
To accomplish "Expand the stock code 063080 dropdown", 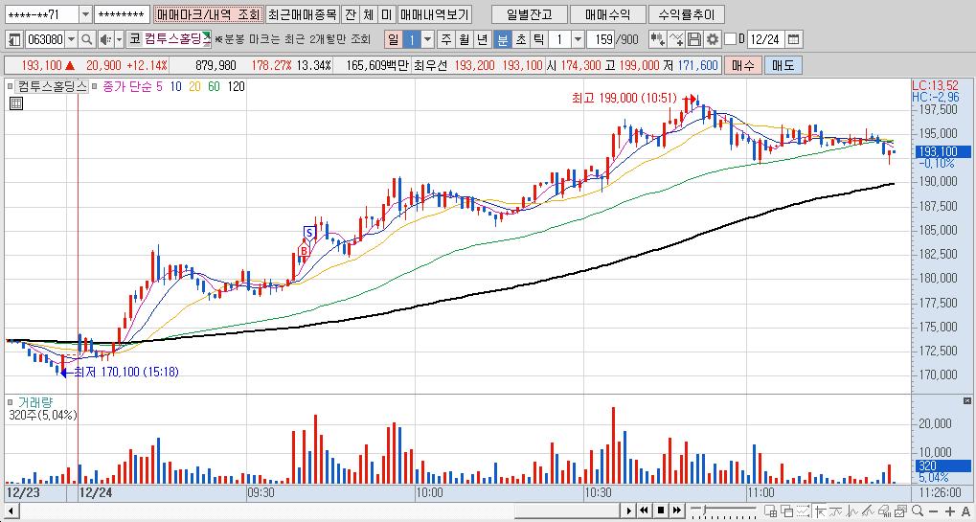I will (72, 40).
